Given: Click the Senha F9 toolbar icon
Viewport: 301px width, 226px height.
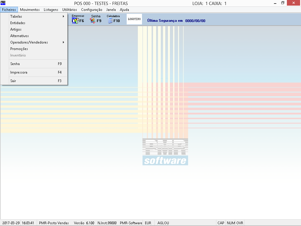Looking at the screenshot, I should (96, 19).
